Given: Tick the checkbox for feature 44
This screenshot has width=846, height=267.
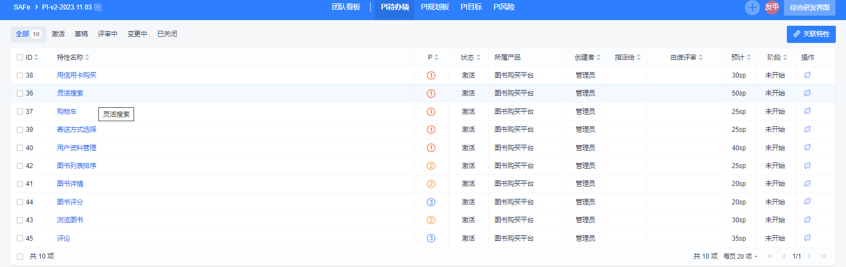Looking at the screenshot, I should click(20, 202).
